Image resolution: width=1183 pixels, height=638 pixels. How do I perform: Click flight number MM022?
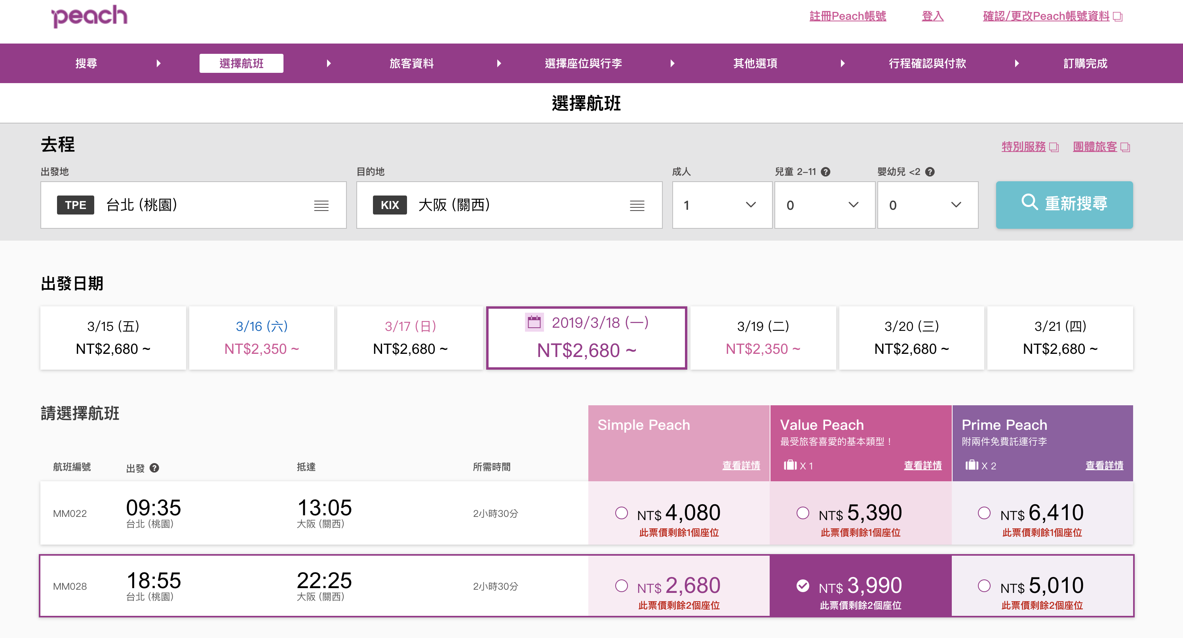[70, 514]
